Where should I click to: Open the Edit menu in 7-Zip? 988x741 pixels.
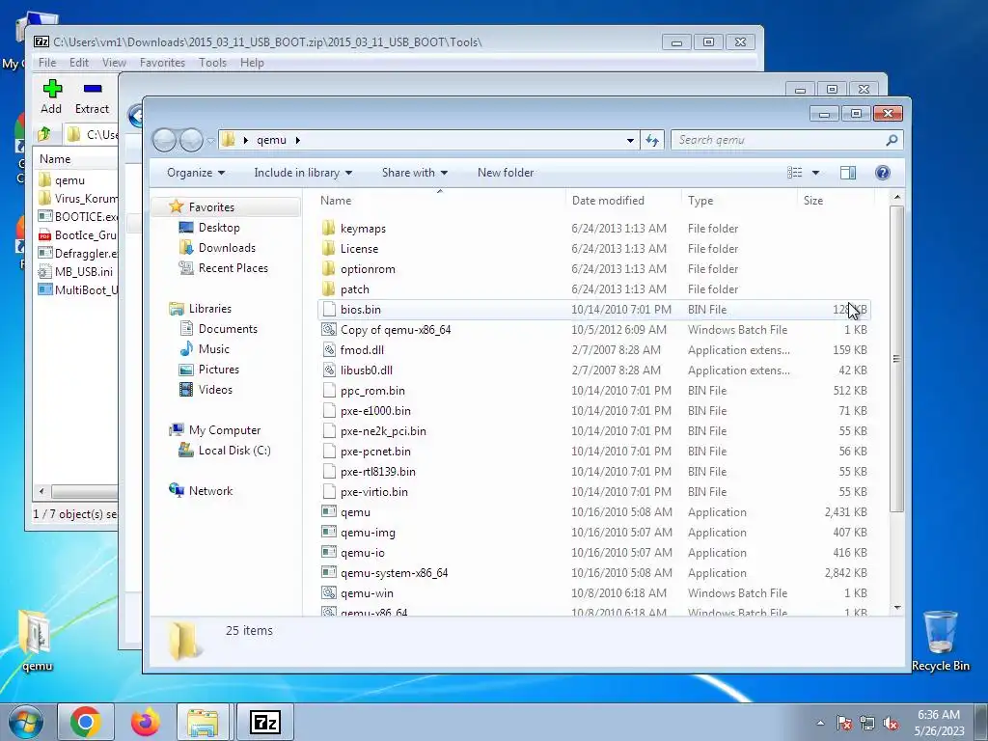79,63
